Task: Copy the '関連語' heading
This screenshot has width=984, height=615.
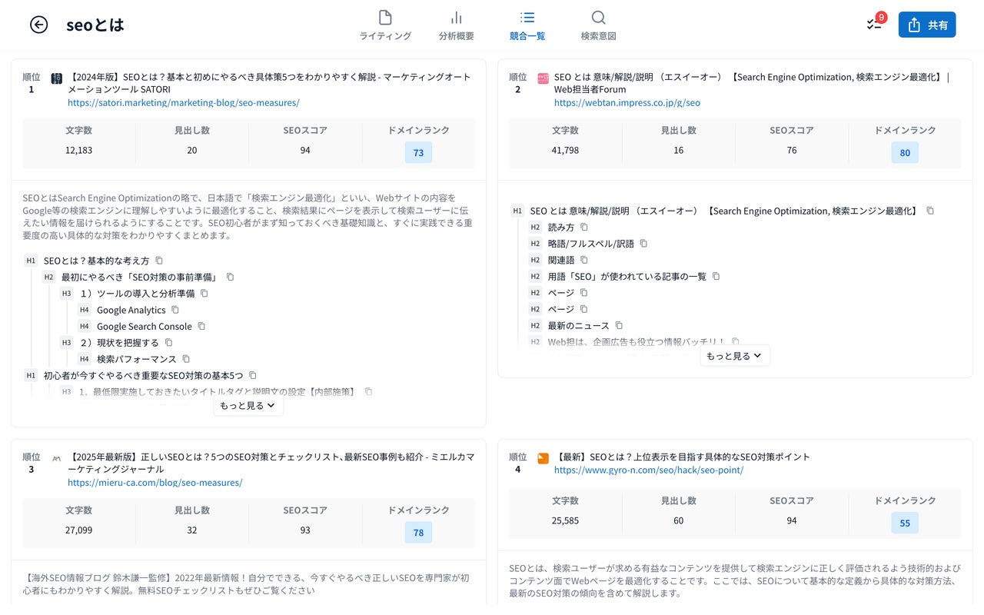Action: point(584,260)
